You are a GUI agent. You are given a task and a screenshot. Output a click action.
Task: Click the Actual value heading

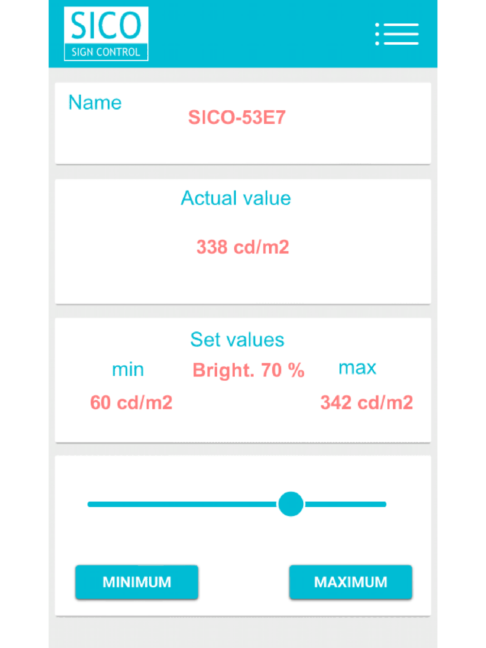click(236, 198)
